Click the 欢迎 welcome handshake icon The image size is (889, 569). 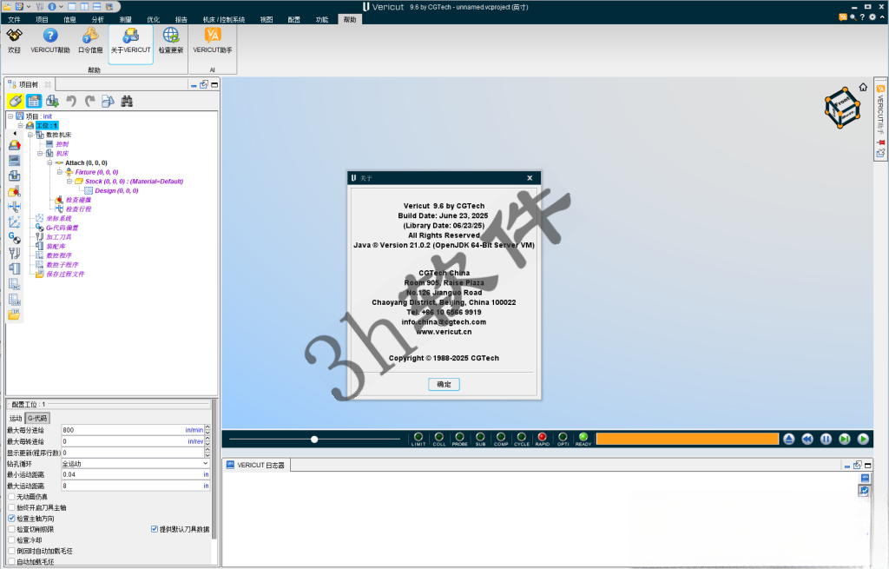pos(14,36)
